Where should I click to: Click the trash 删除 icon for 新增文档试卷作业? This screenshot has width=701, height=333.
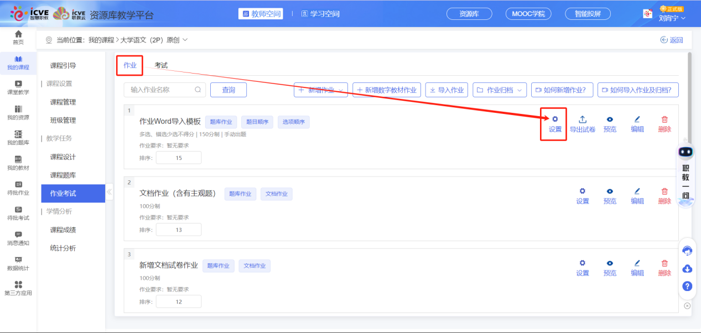(x=664, y=263)
